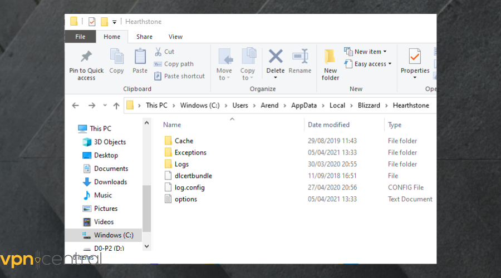This screenshot has height=278, width=501.
Task: Select Downloads in the navigation pane
Action: [110, 182]
